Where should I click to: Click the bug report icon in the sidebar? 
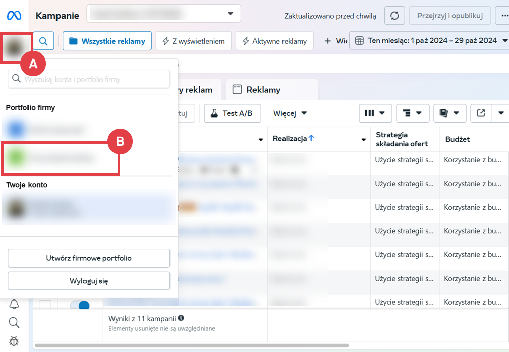click(x=14, y=340)
